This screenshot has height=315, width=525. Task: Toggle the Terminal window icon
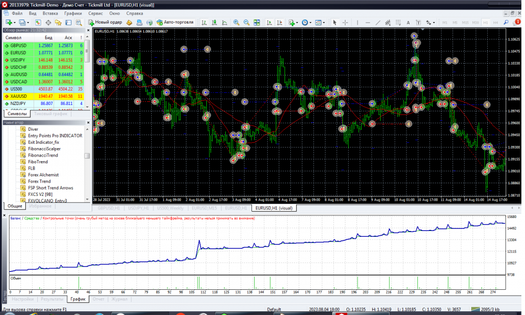point(68,23)
